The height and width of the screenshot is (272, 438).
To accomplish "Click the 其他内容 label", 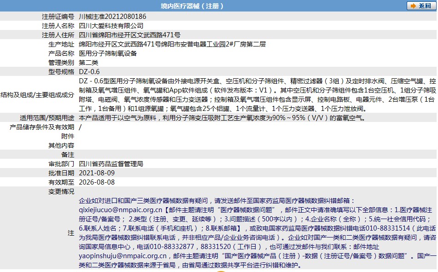I will pyautogui.click(x=61, y=145).
